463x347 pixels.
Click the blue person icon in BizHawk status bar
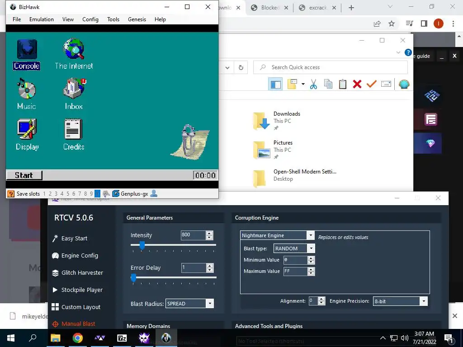[x=154, y=193]
